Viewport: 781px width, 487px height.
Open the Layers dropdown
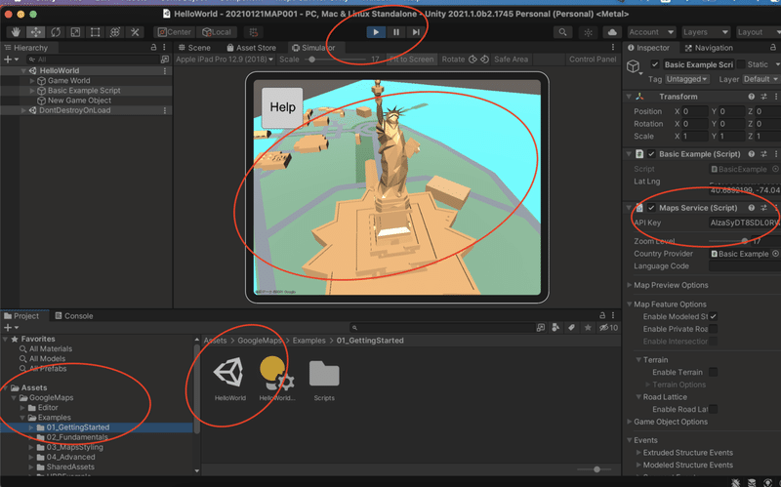click(x=705, y=32)
